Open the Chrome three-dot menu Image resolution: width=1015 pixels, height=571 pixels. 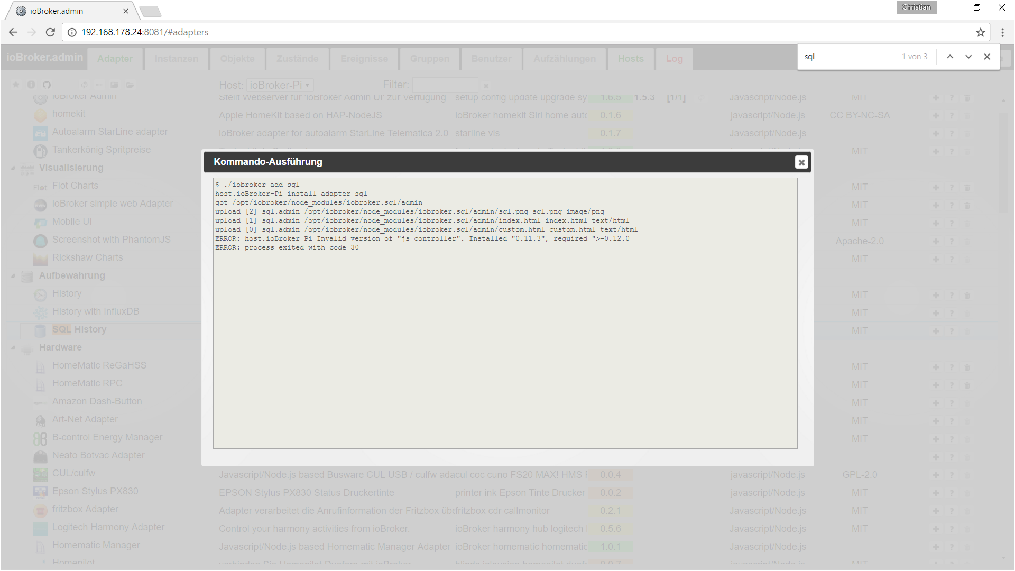[1002, 32]
